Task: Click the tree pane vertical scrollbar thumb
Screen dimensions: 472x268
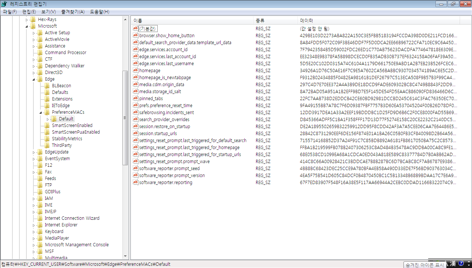Action: click(125, 118)
